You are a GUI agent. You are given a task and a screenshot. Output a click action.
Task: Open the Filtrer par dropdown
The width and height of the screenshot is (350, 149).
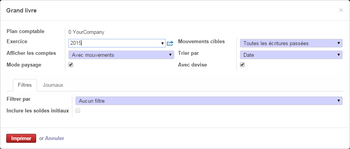point(209,101)
